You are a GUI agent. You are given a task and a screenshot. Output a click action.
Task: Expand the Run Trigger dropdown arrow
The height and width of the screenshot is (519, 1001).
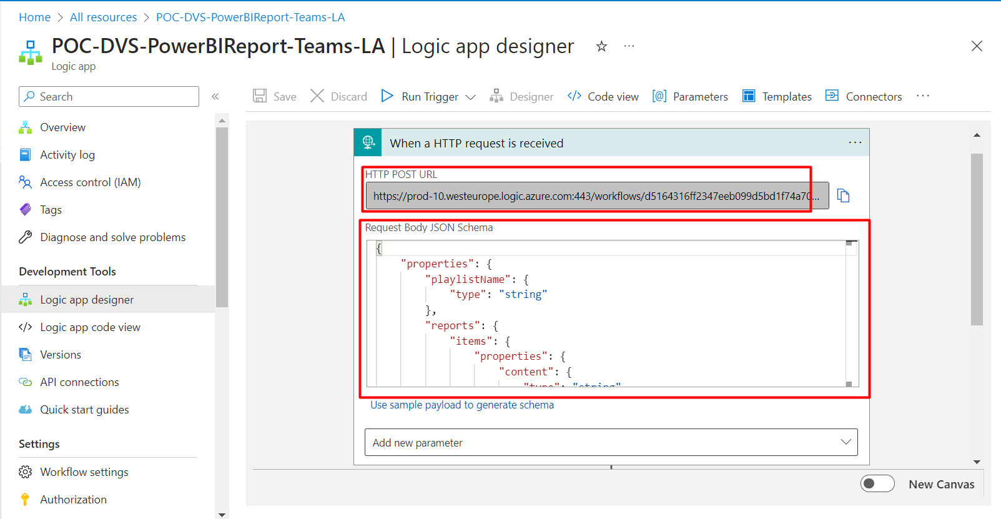[471, 97]
